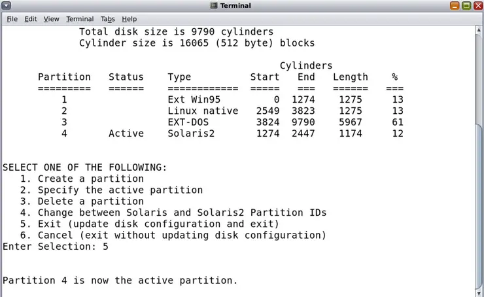
Task: Open the Edit menu
Action: pyautogui.click(x=31, y=19)
